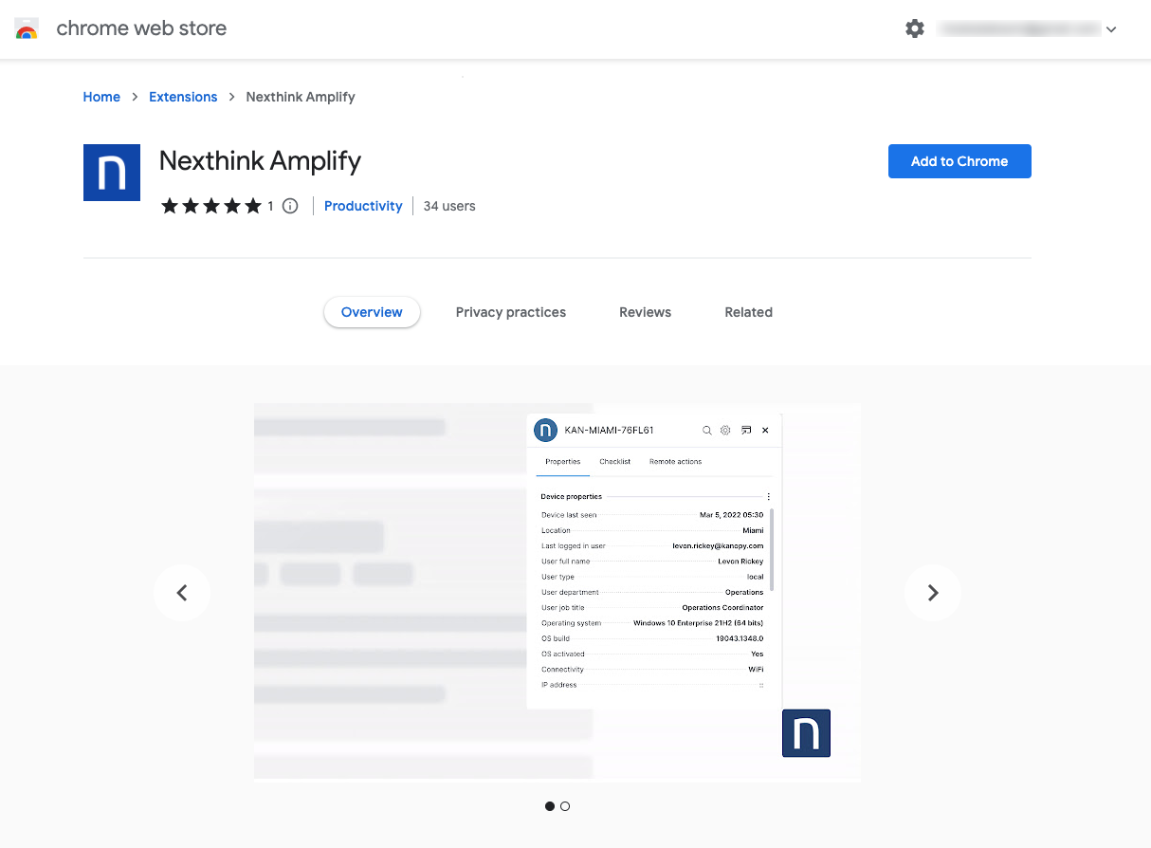Open the Chrome Web Store settings gear

[x=914, y=28]
